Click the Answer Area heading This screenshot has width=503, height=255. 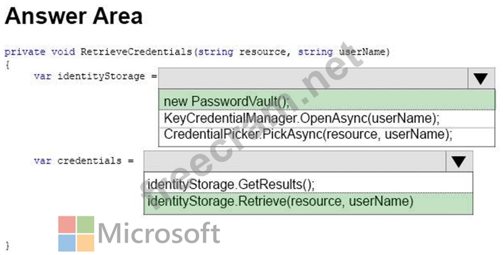(x=74, y=16)
